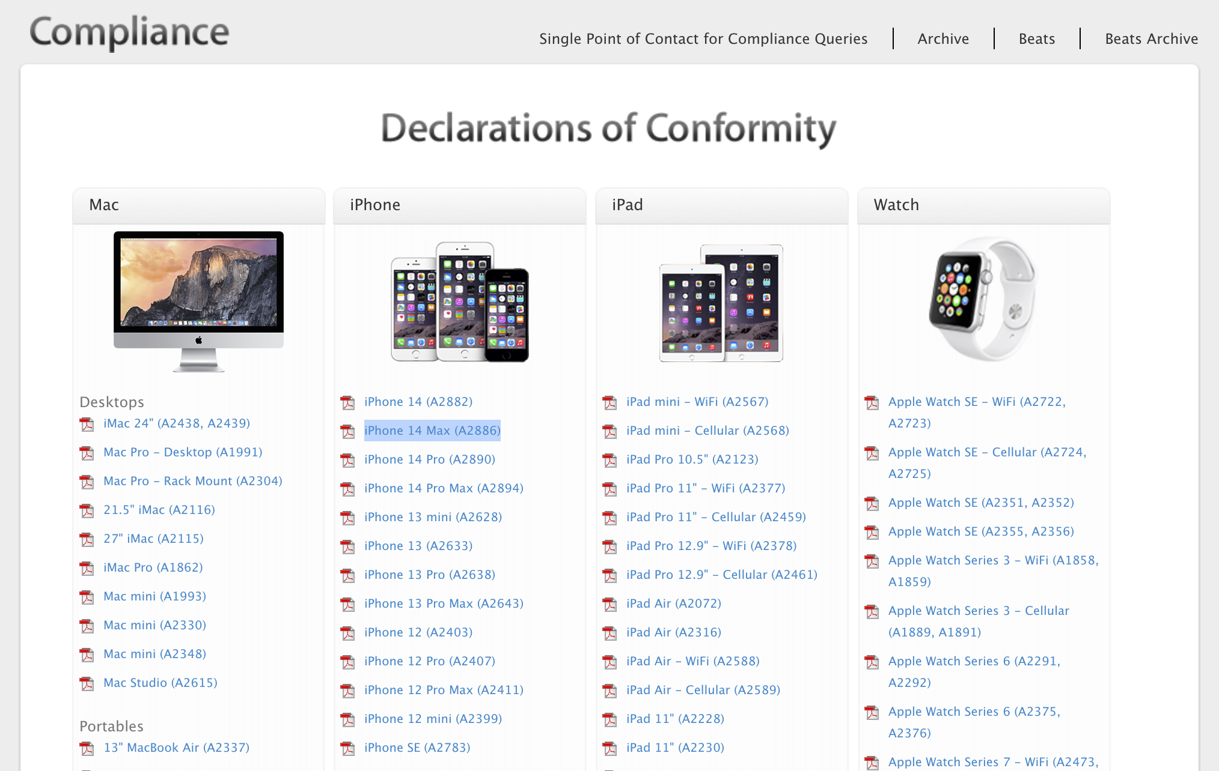
Task: Select the Archive navigation tab
Action: tap(944, 39)
